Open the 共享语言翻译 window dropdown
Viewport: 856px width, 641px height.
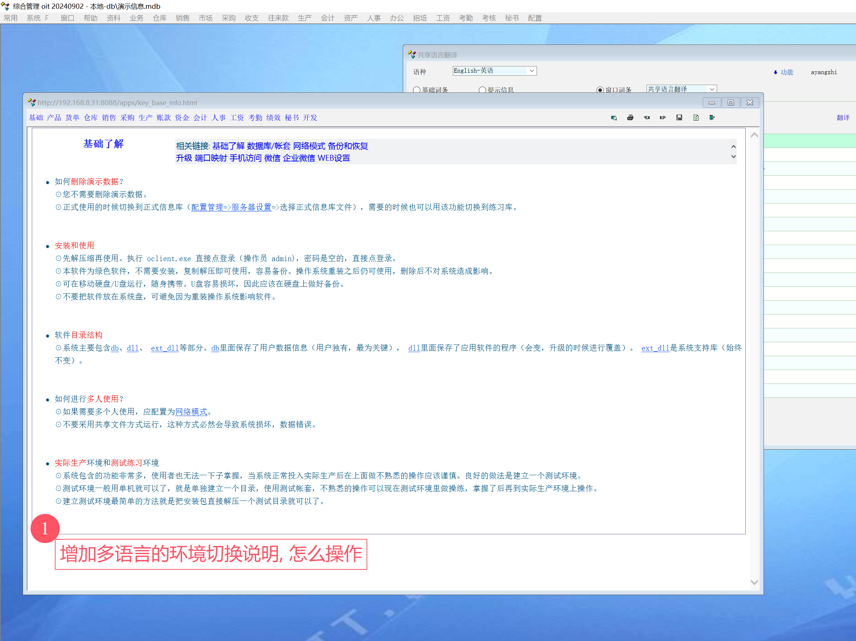pyautogui.click(x=712, y=89)
